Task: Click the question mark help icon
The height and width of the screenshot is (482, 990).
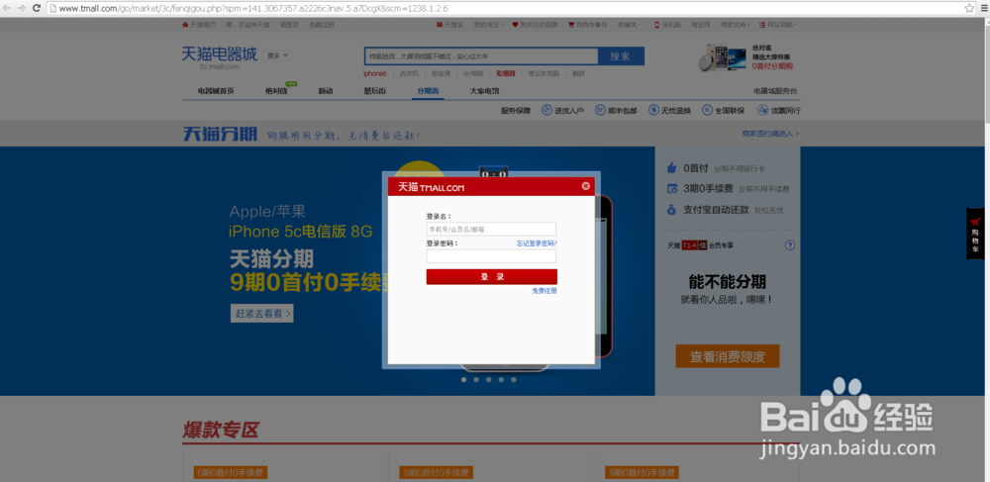Action: [x=789, y=245]
